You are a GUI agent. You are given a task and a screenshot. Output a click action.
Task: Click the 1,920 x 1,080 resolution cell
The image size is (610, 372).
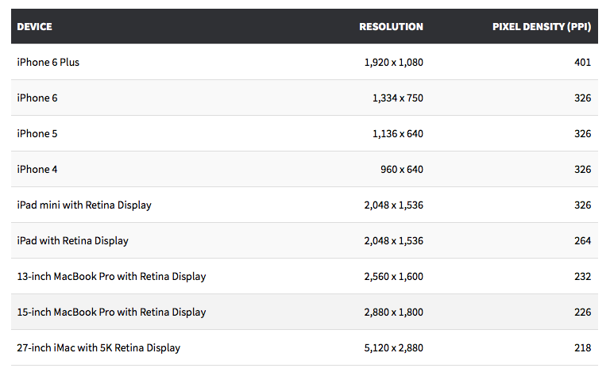[393, 63]
